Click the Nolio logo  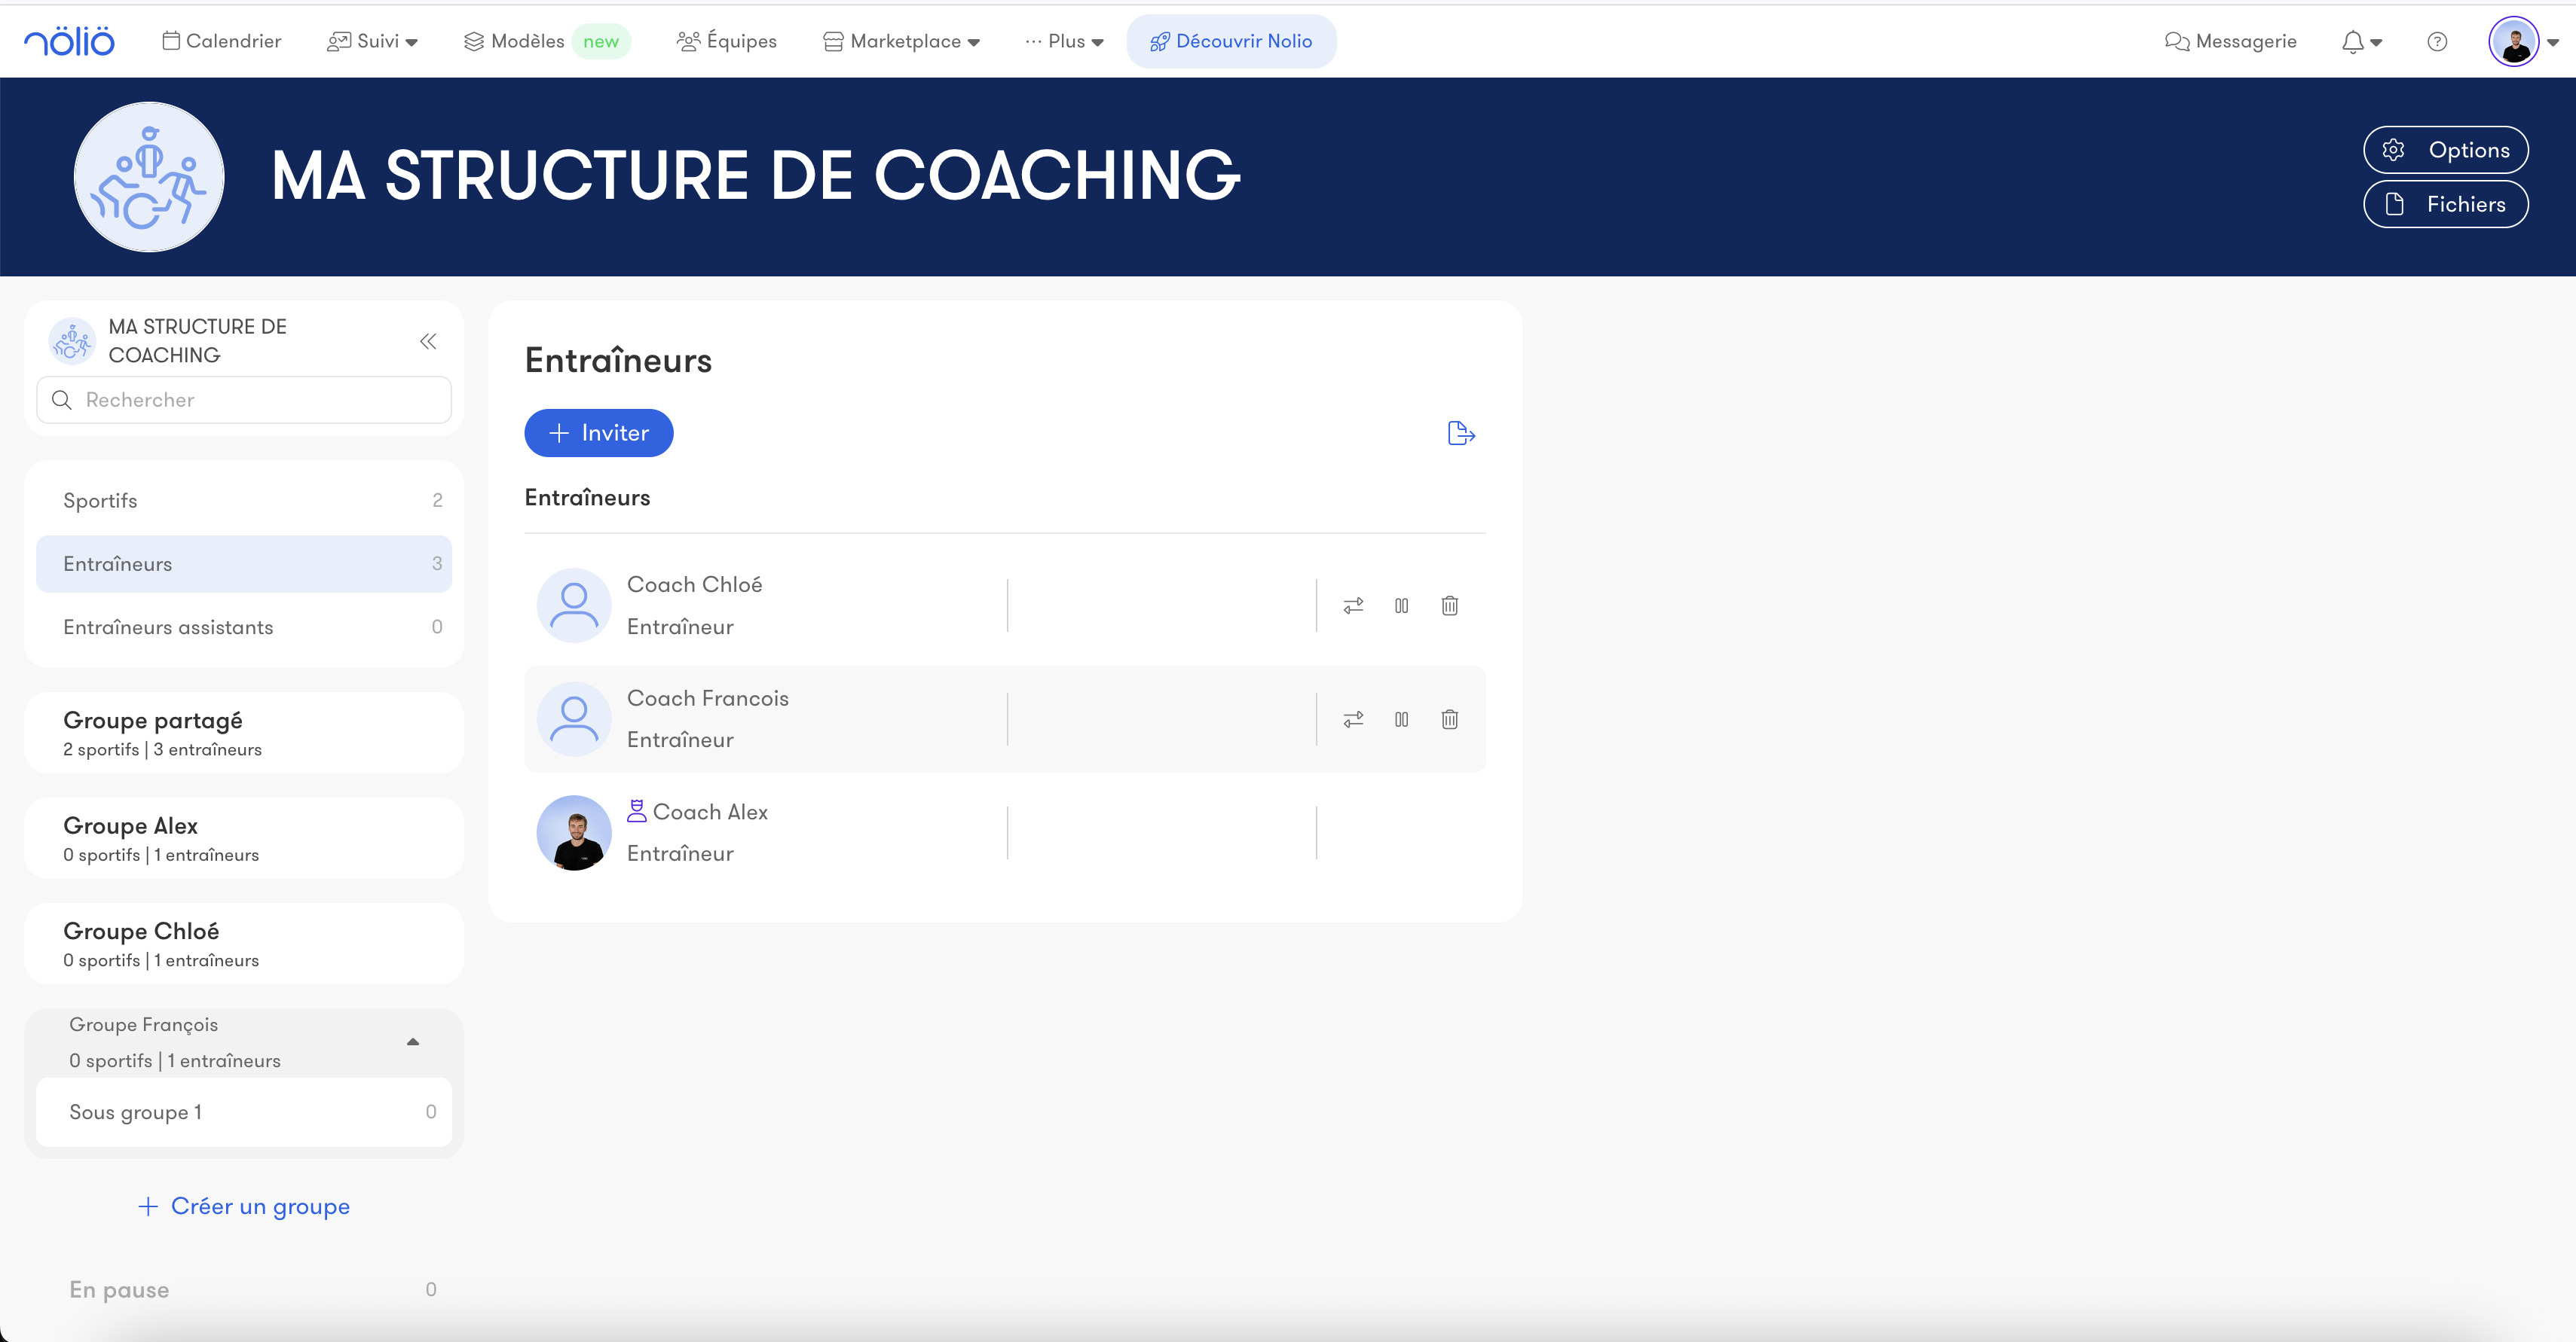coord(69,42)
